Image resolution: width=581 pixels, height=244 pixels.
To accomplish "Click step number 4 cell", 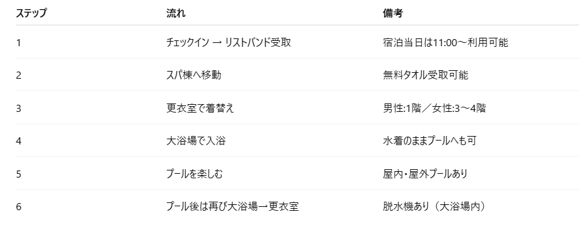I will tap(18, 141).
